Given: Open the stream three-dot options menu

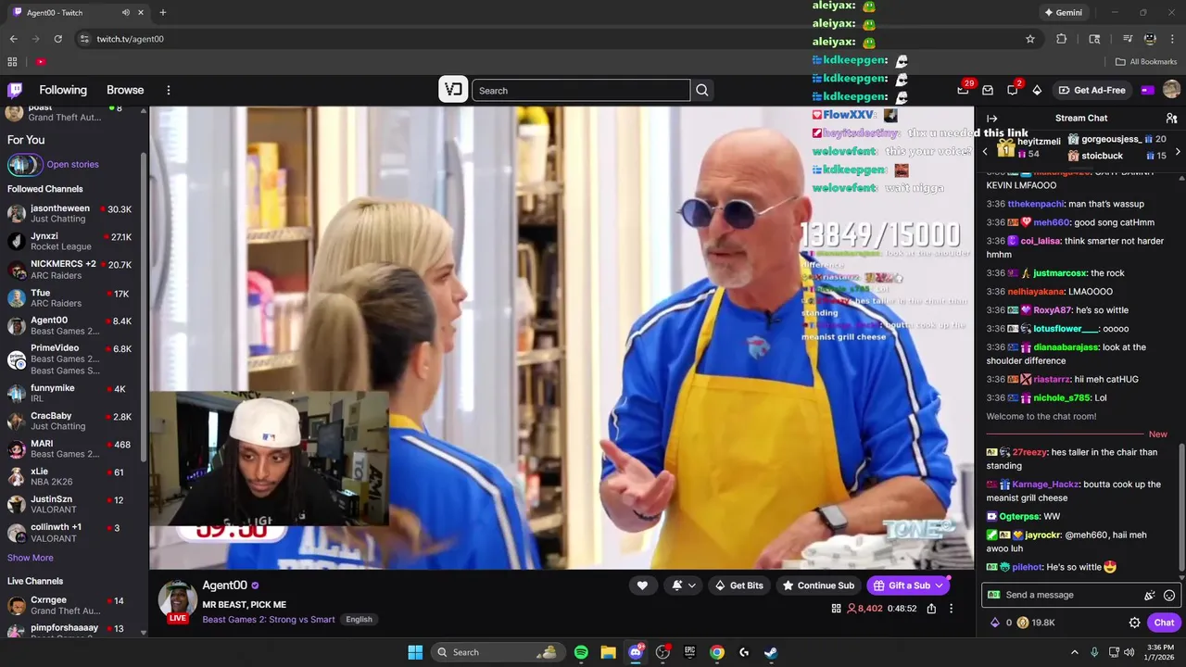Looking at the screenshot, I should [x=951, y=609].
